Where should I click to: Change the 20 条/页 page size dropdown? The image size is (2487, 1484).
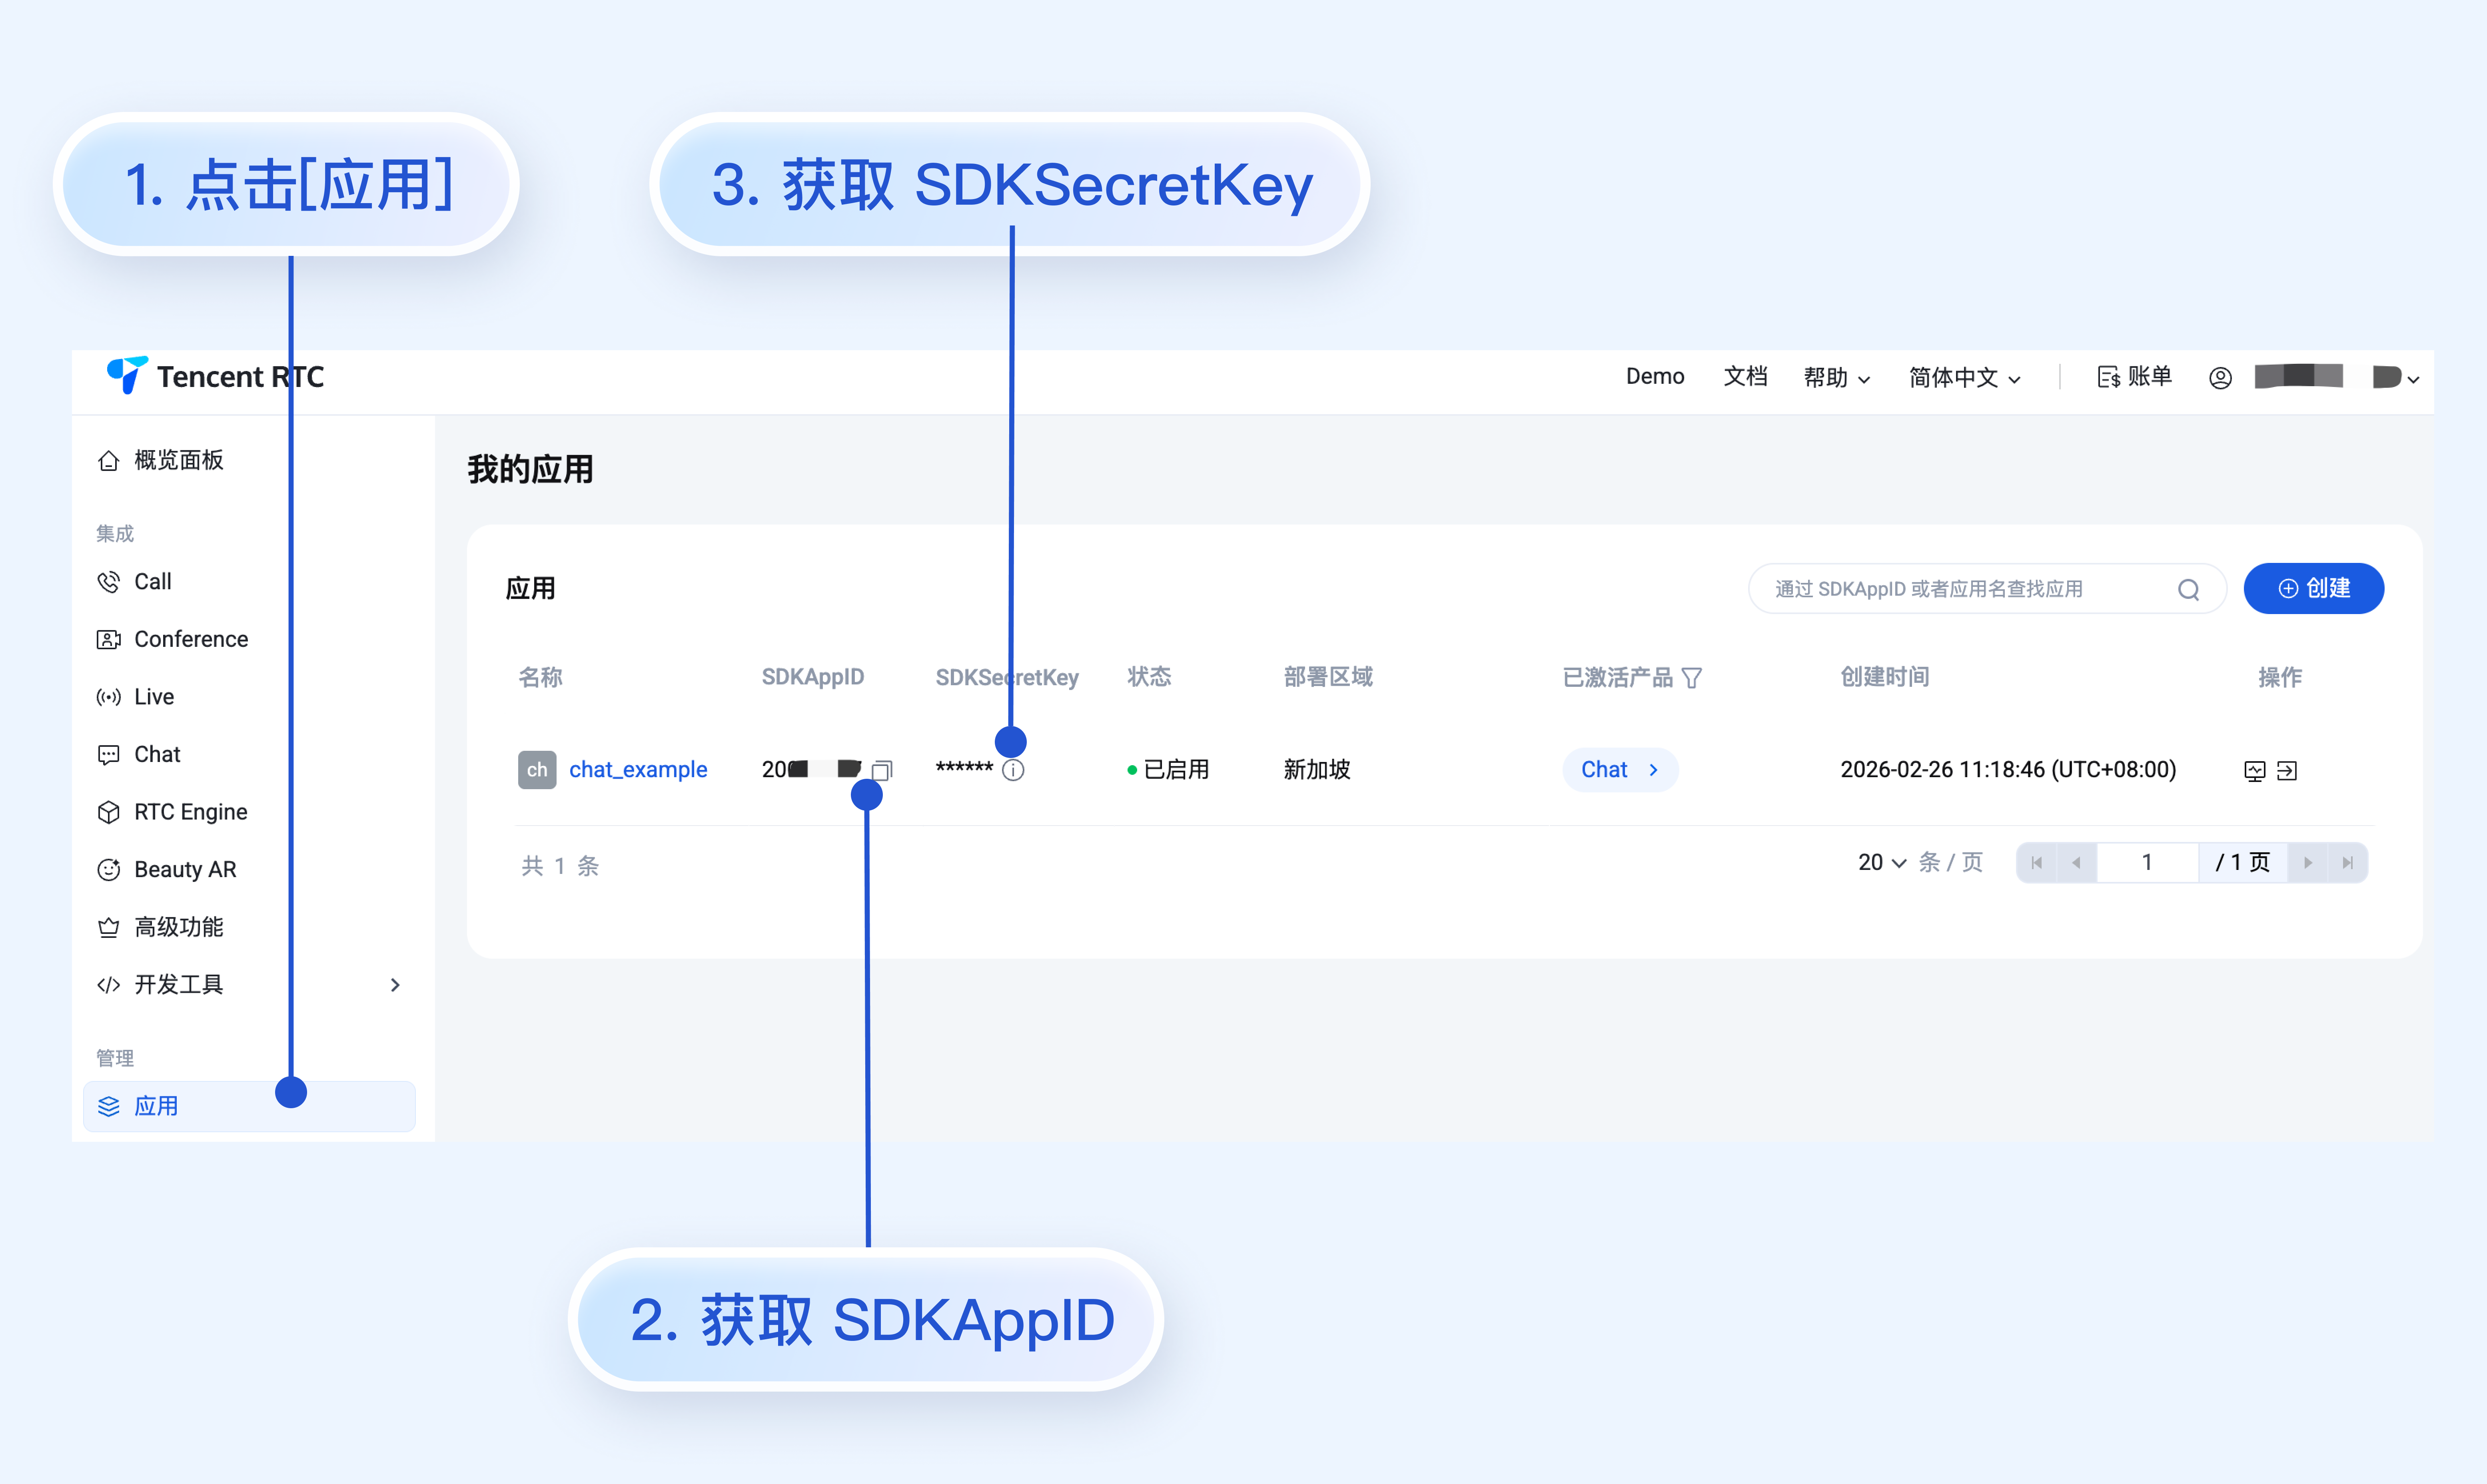(x=1882, y=862)
